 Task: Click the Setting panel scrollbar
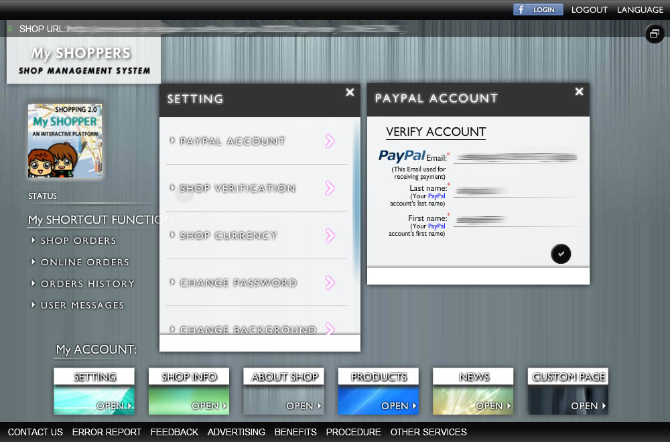356,201
